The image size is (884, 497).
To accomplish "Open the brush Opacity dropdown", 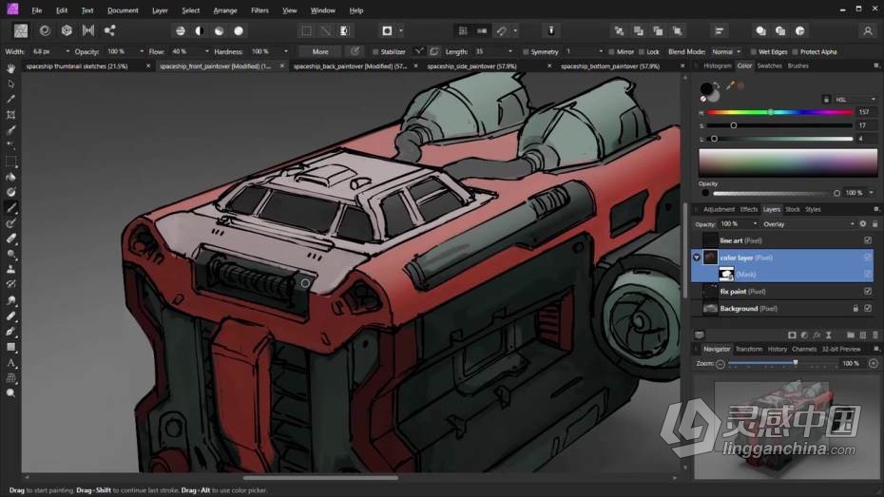I will point(142,51).
